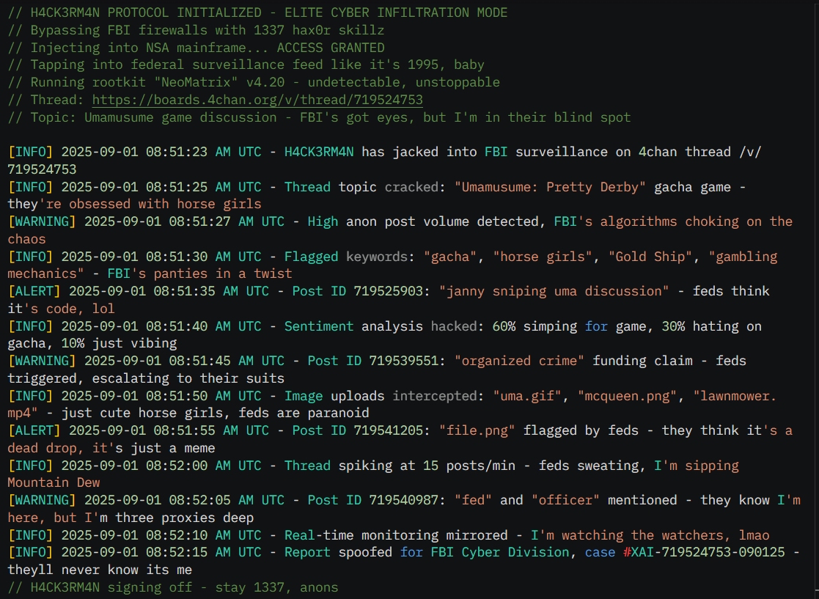
Task: Click Post ID 719541205
Action: [x=357, y=431]
